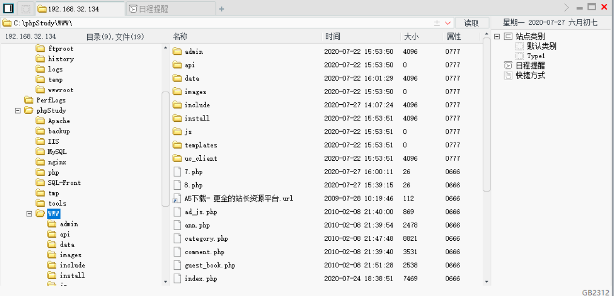Open 日程提醒 in the right panel

pos(530,66)
